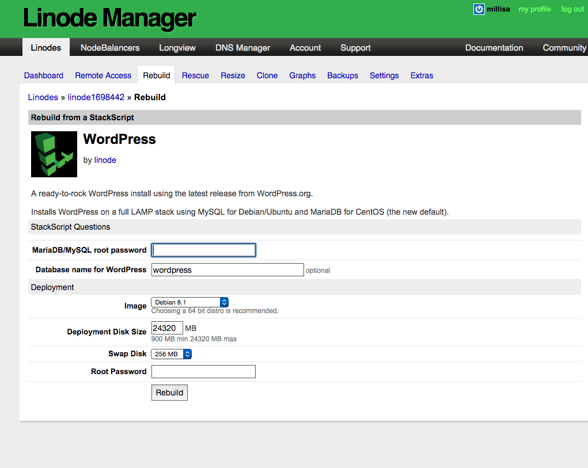Screen dimensions: 588x468
Task: Open the Community nav item
Action: (x=564, y=48)
